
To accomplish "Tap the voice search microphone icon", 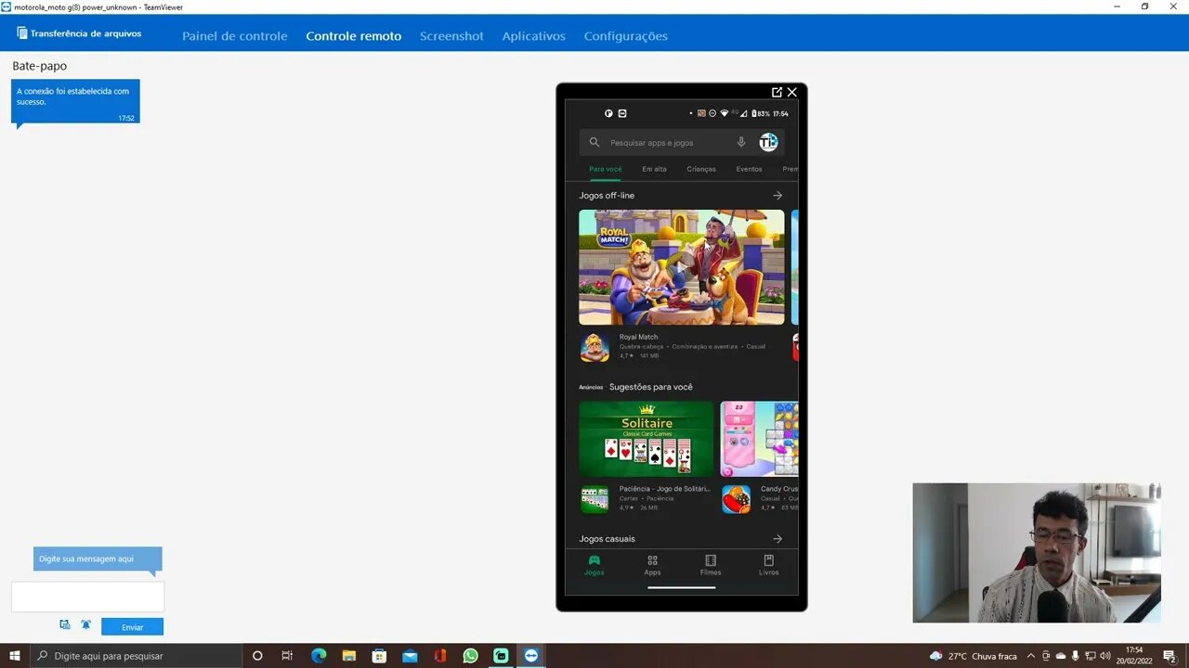I will (741, 142).
